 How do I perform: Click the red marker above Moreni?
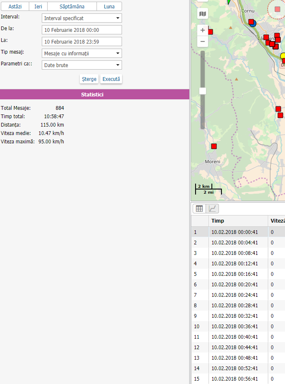(214, 146)
